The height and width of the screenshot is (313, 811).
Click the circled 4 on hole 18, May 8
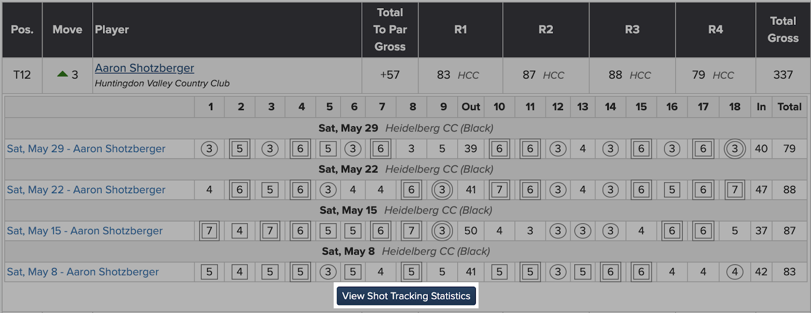click(x=734, y=272)
